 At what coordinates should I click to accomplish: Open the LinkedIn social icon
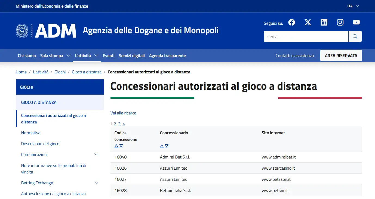(324, 22)
